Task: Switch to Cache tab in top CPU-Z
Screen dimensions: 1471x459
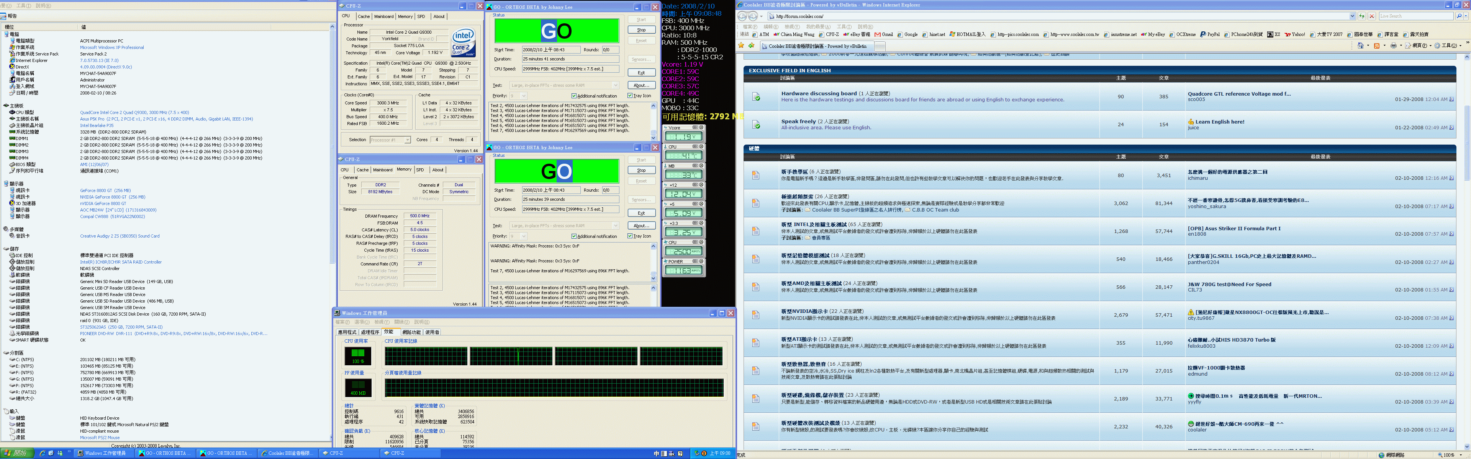Action: (x=364, y=16)
